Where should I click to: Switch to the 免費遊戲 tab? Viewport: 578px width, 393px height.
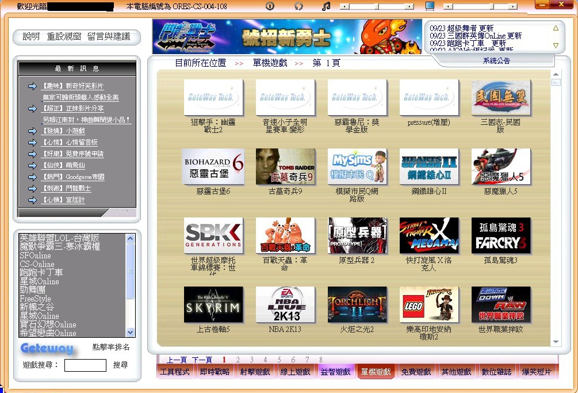[416, 372]
